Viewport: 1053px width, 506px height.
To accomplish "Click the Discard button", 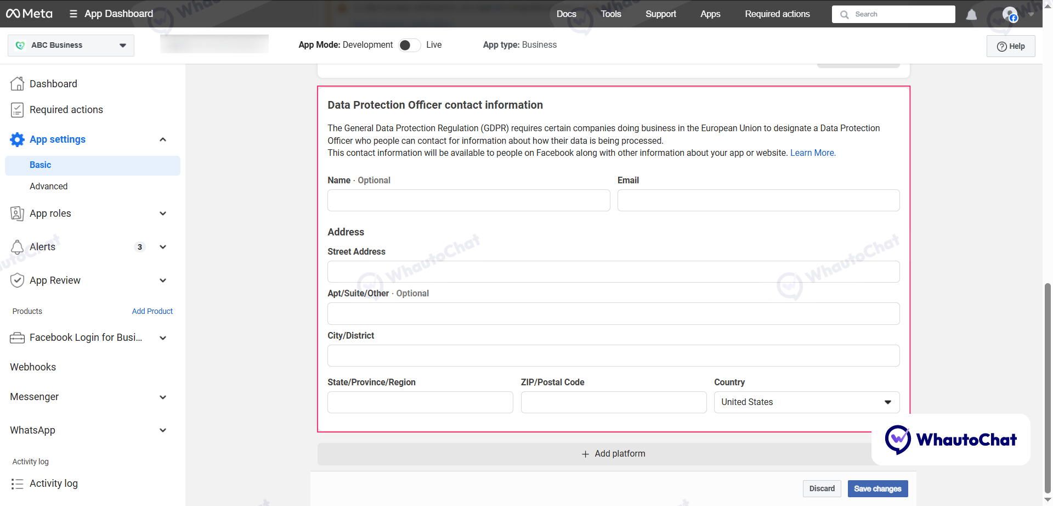I will pyautogui.click(x=822, y=488).
